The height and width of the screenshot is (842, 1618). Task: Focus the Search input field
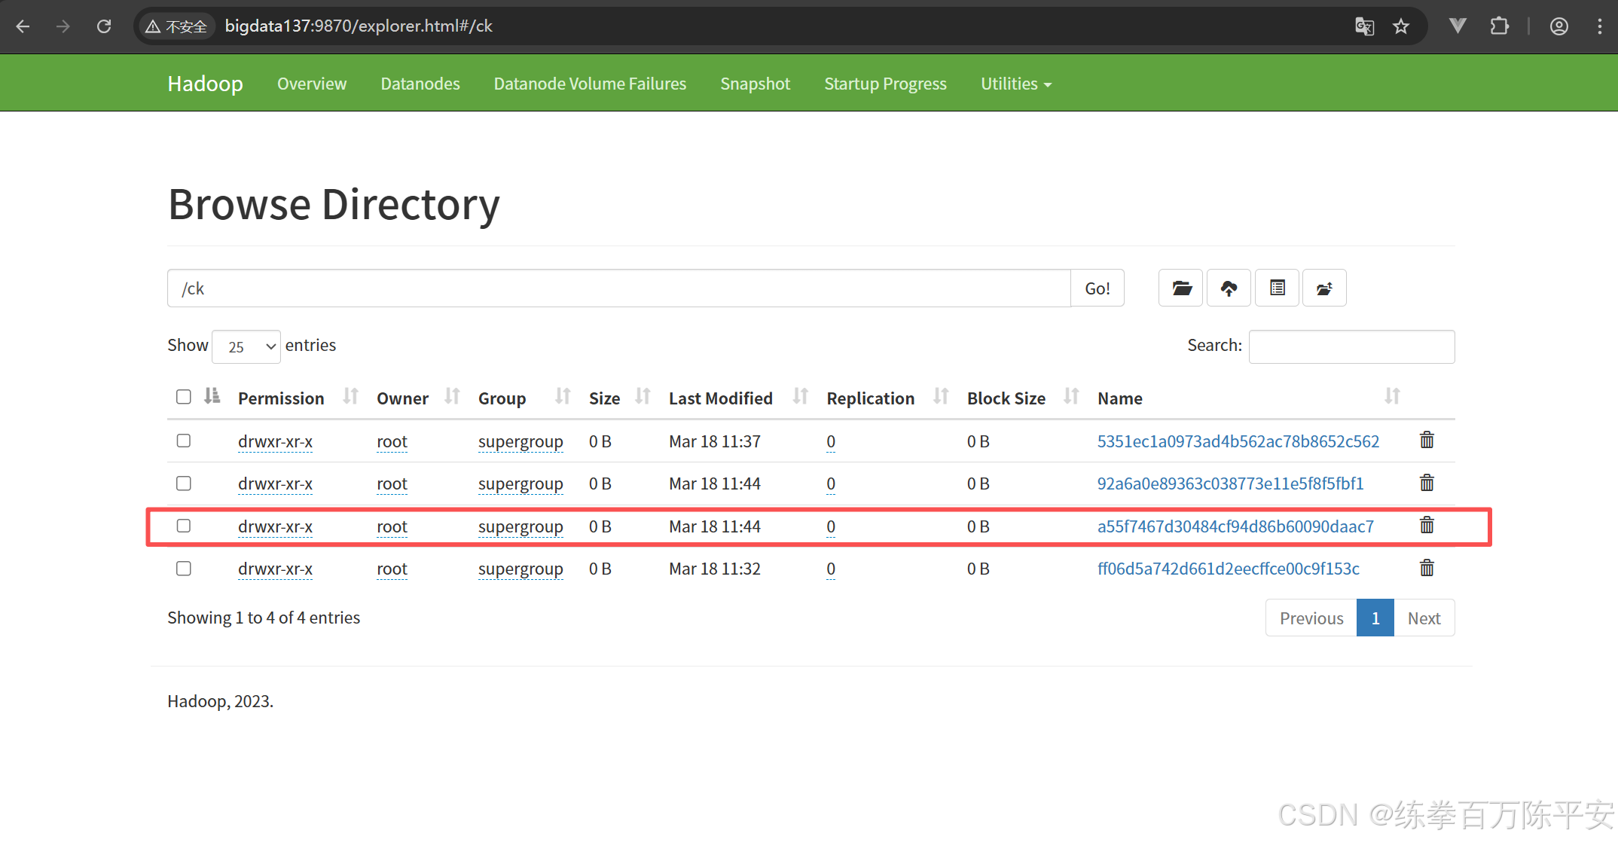[x=1351, y=346]
